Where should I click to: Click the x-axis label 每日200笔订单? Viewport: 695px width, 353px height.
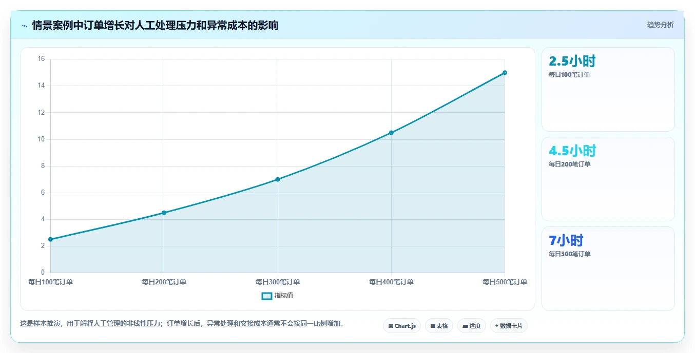click(x=164, y=282)
